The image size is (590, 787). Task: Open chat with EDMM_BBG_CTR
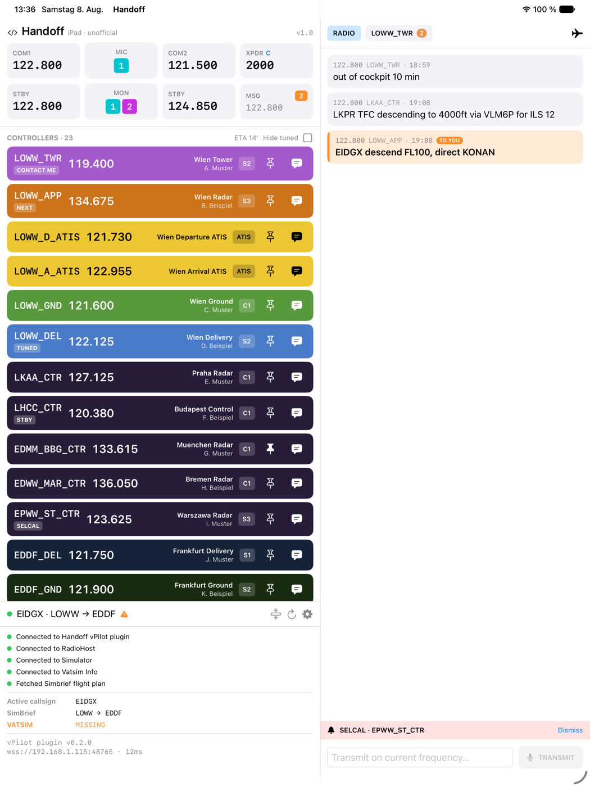pyautogui.click(x=297, y=449)
